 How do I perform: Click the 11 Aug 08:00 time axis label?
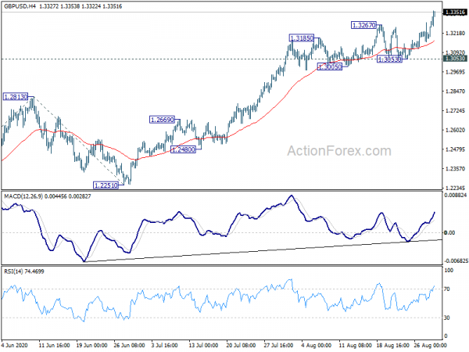coord(356,346)
